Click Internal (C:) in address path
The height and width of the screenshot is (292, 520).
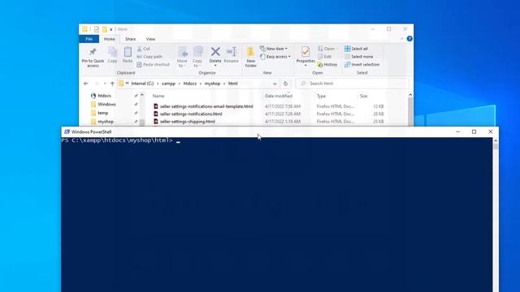[142, 84]
